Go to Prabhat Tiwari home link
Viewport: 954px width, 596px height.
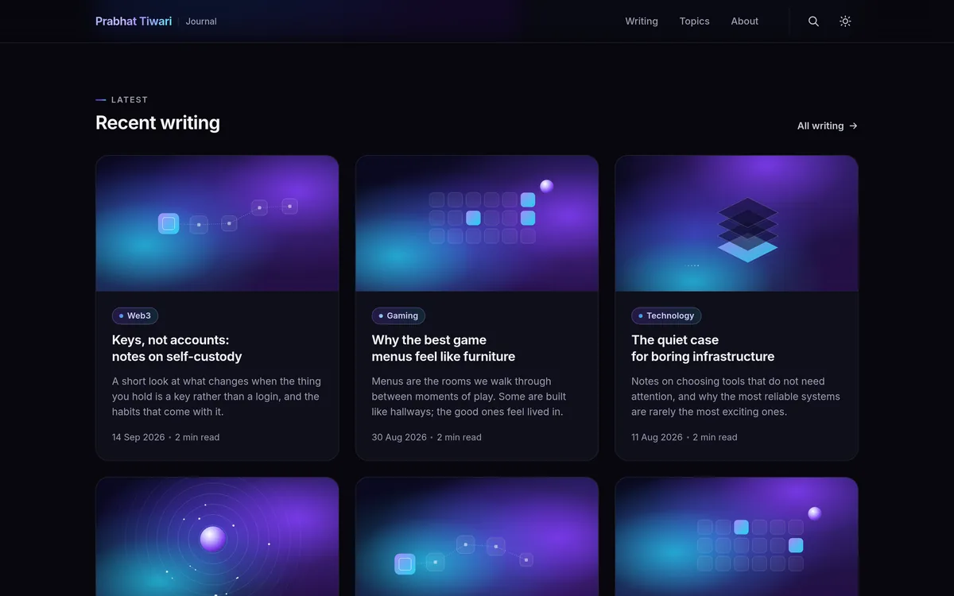coord(134,21)
